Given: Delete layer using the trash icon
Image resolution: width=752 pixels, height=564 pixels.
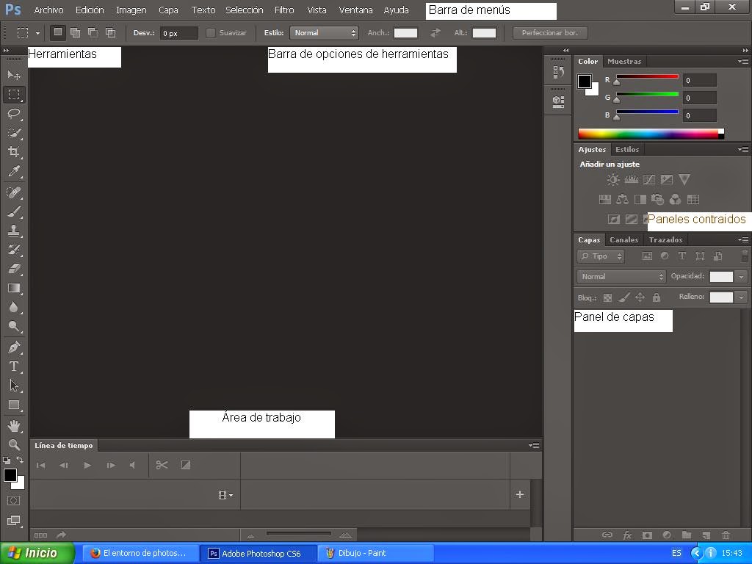Looking at the screenshot, I should point(726,535).
